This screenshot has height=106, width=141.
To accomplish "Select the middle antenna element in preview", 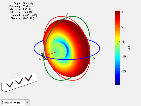I will tap(19, 81).
